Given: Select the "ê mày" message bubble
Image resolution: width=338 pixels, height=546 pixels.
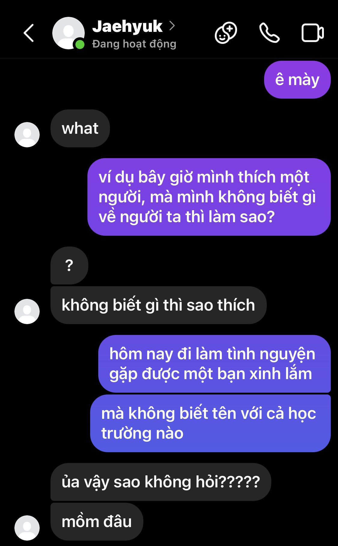Looking at the screenshot, I should 297,80.
